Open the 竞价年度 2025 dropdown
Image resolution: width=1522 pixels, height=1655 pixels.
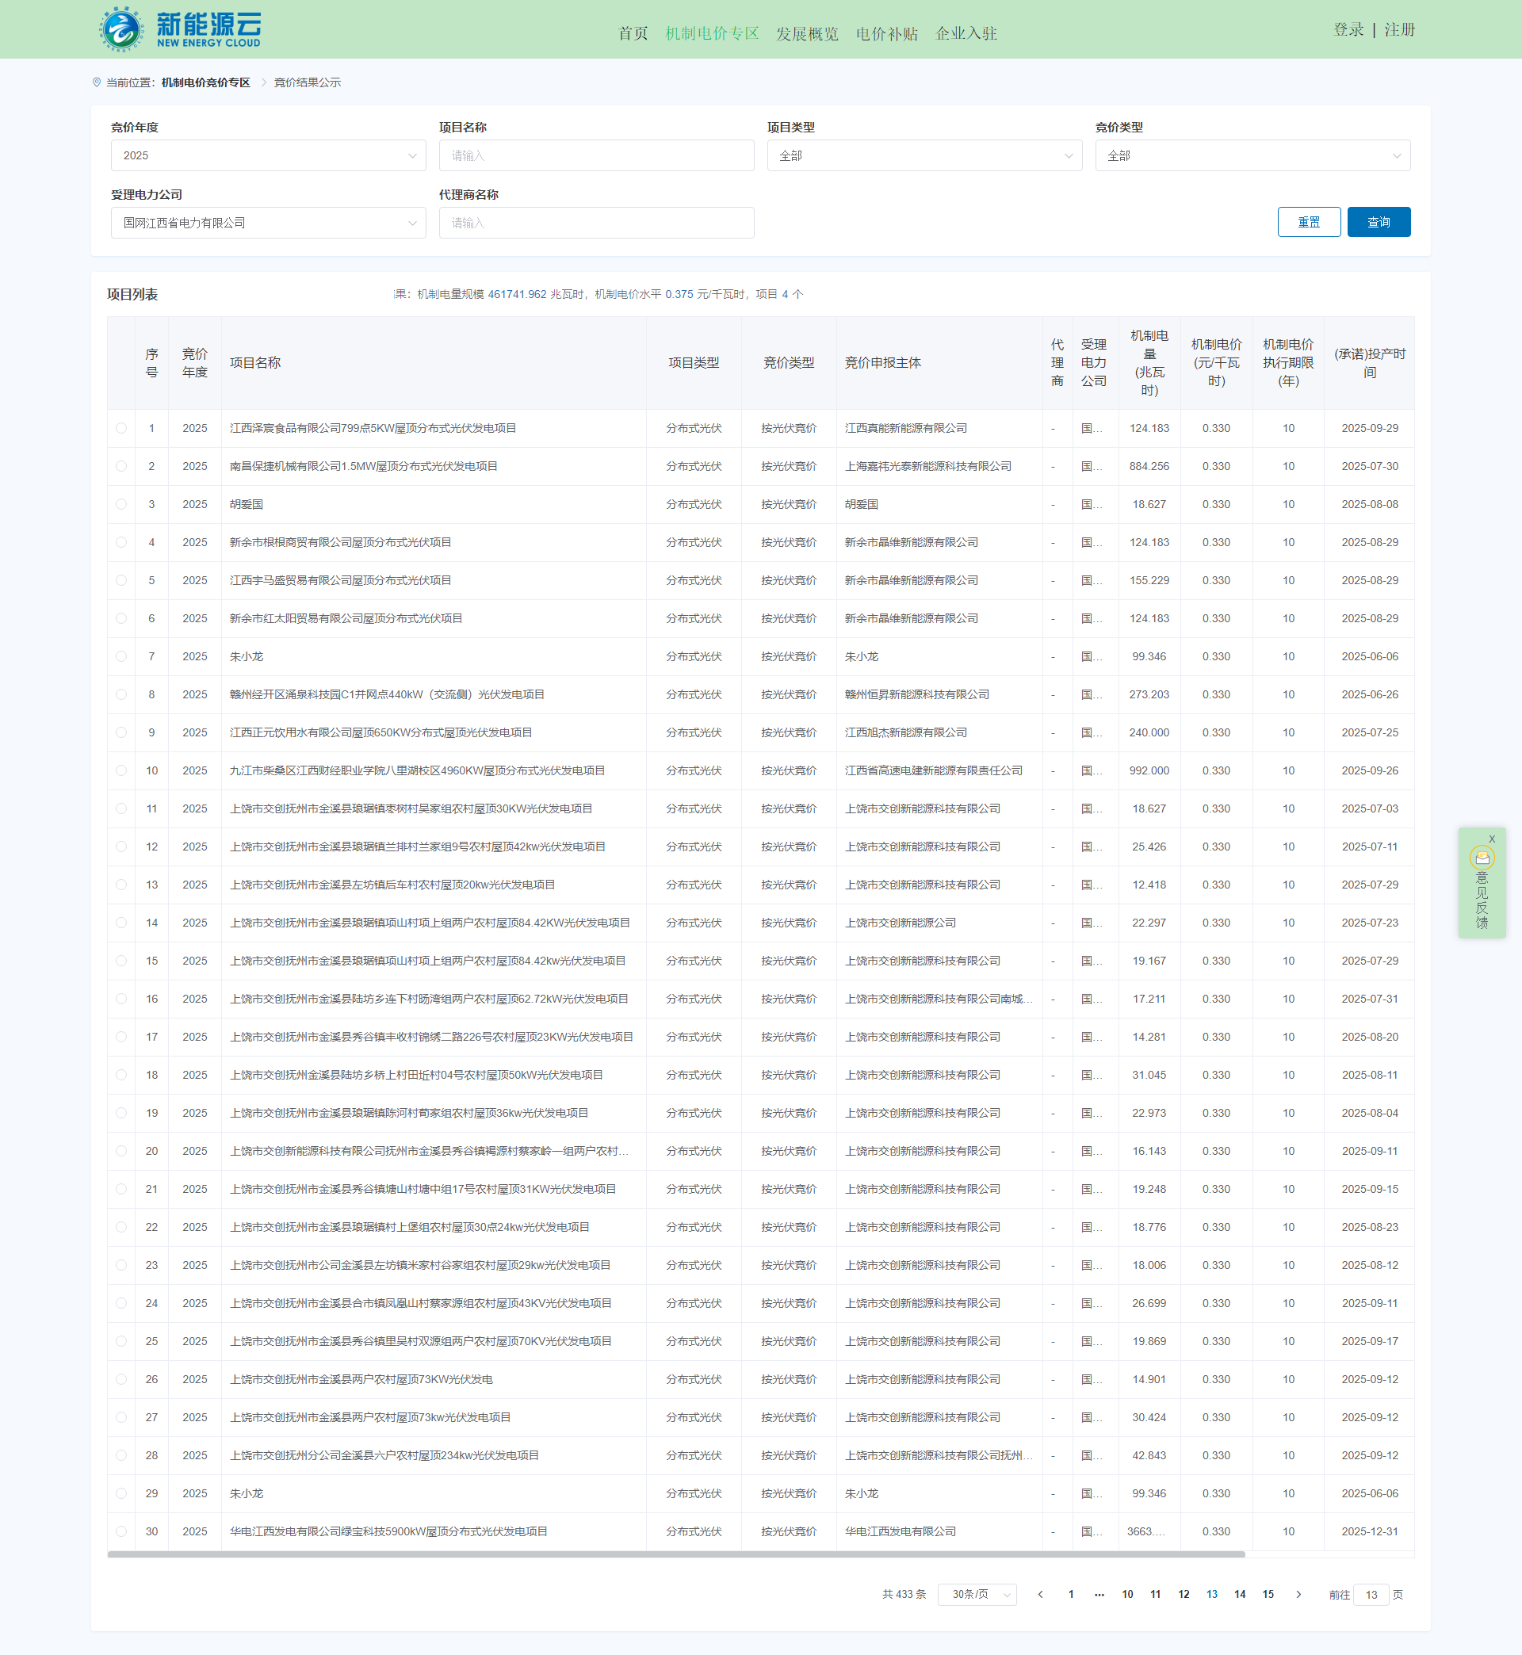[x=269, y=155]
